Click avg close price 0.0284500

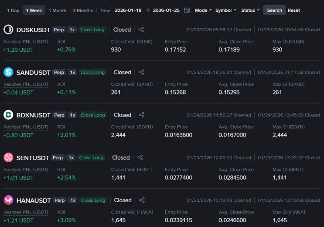232,177
